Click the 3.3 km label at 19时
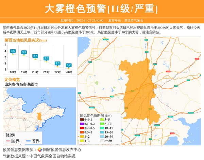The height and width of the screenshot is (160, 204). pyautogui.click(x=24, y=52)
